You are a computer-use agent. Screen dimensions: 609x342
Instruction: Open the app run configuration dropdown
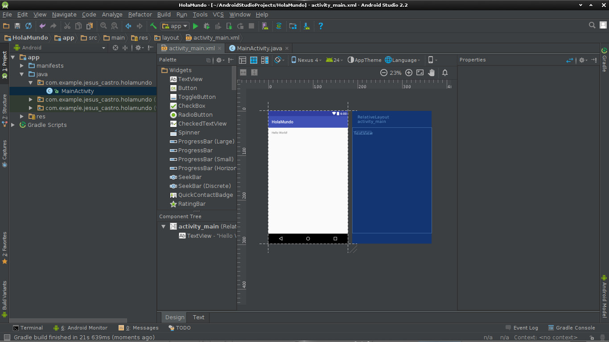click(x=175, y=26)
